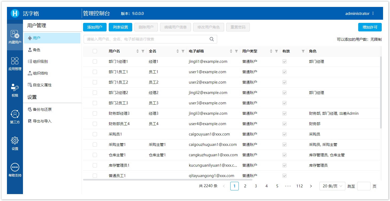Go to page 2
Screen dimensions: 390x201
pyautogui.click(x=245, y=186)
